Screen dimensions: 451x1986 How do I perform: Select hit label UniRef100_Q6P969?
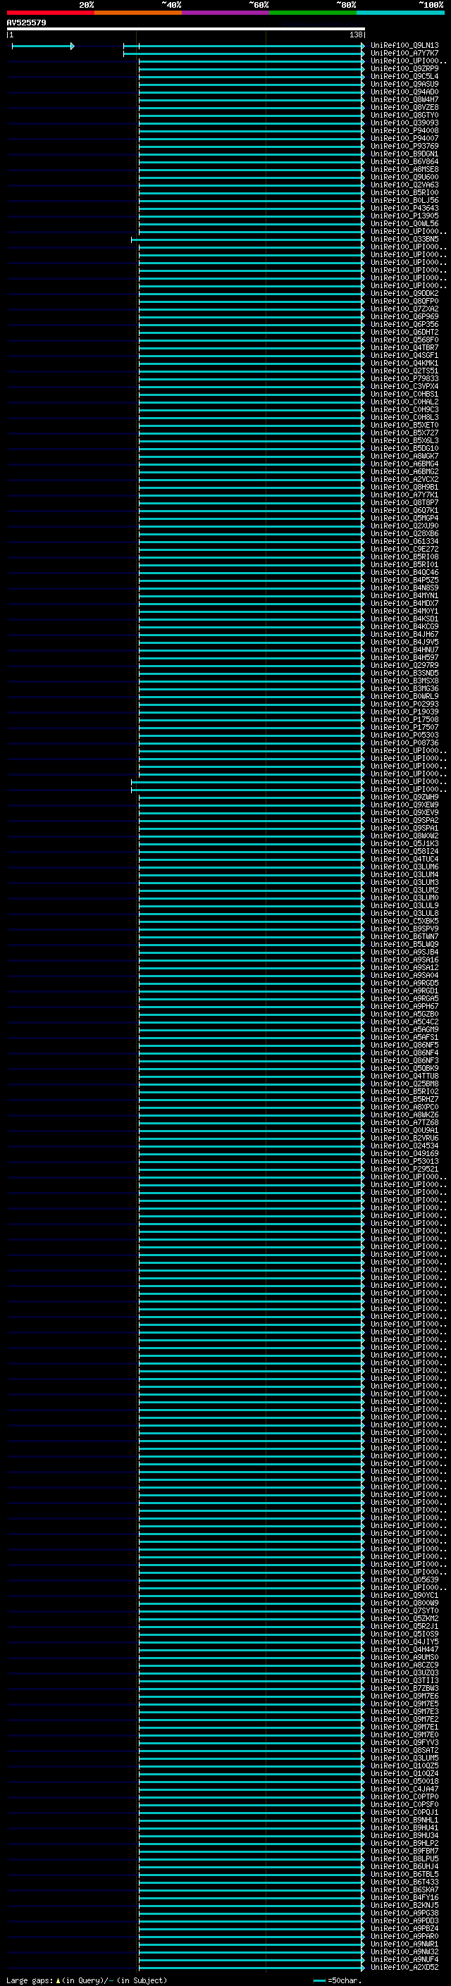point(404,316)
